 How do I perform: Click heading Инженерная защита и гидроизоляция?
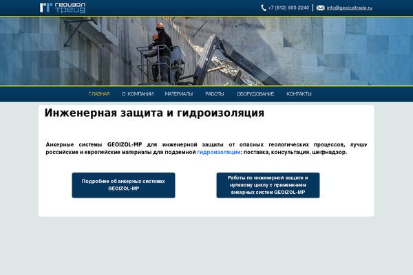154,113
